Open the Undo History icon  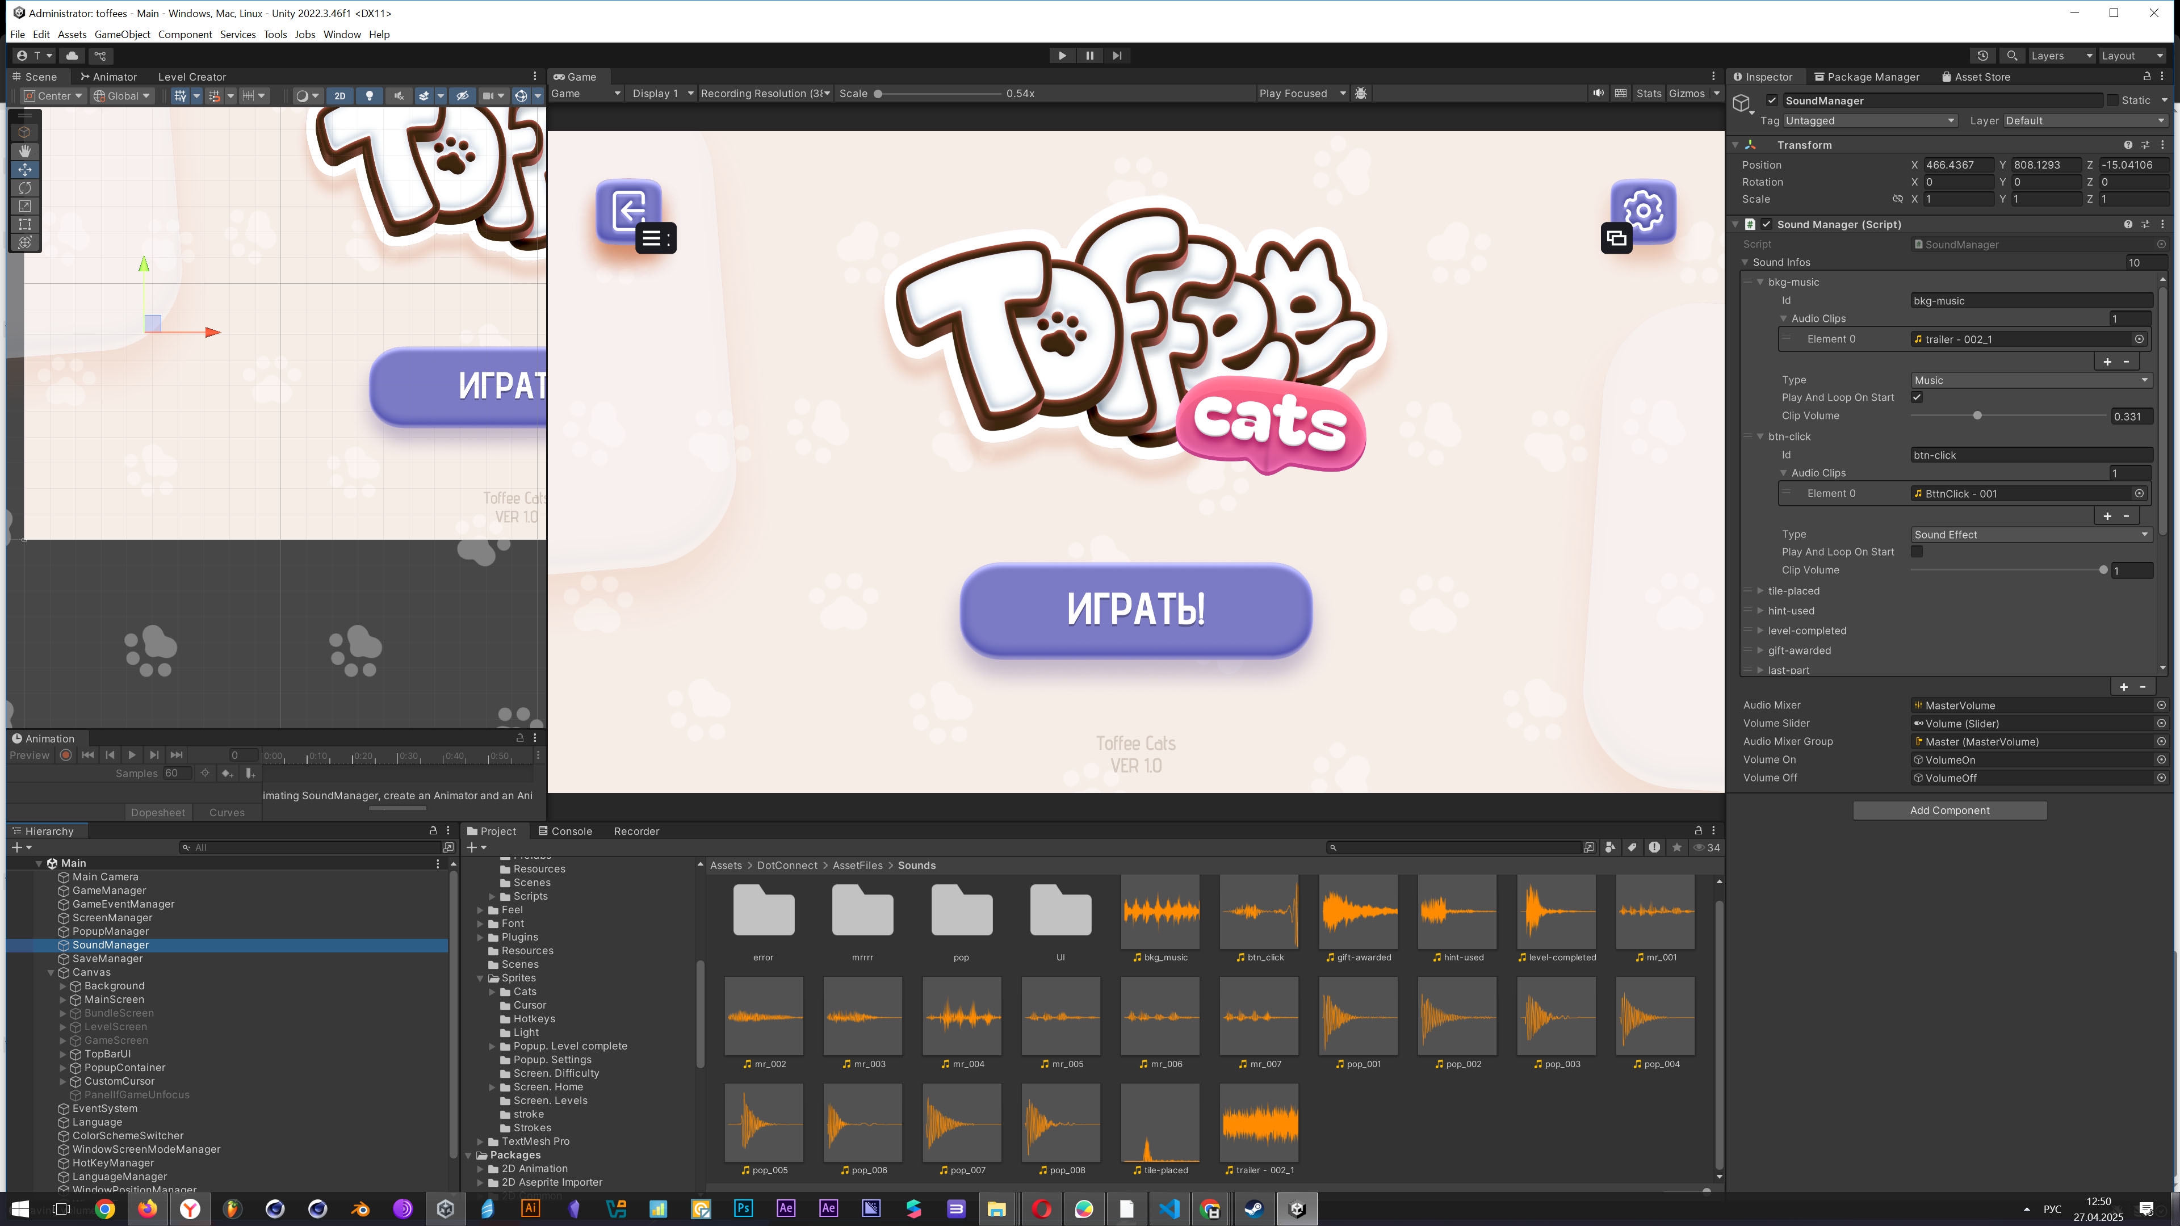pos(1983,56)
